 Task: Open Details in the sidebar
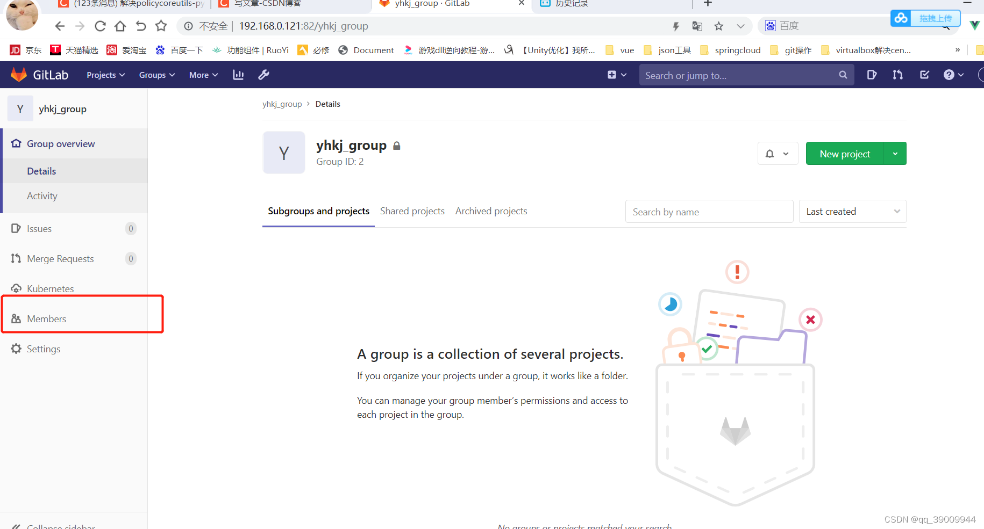75,171
